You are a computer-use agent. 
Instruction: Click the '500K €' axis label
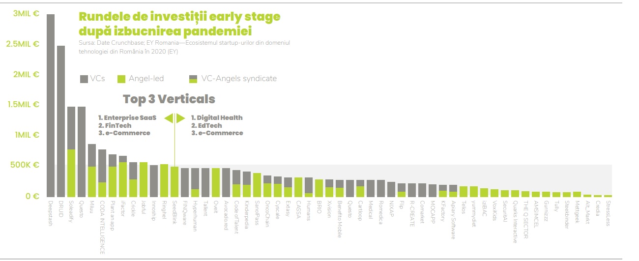point(26,165)
